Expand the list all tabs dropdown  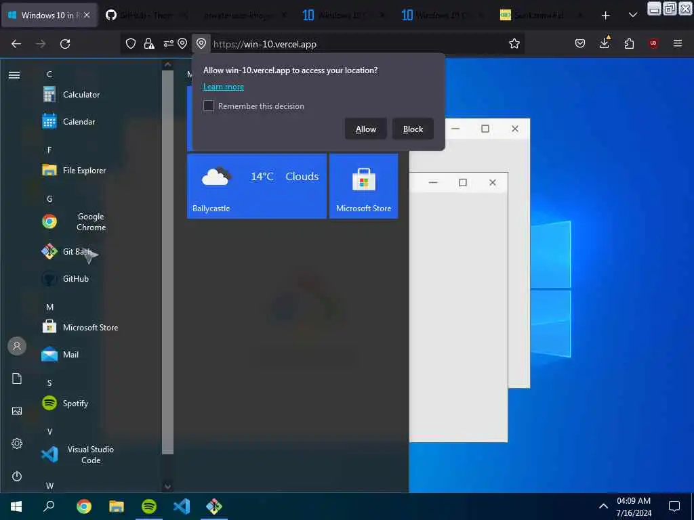pyautogui.click(x=633, y=16)
